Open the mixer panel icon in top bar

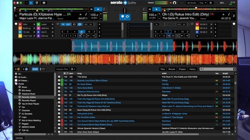tap(44, 3)
